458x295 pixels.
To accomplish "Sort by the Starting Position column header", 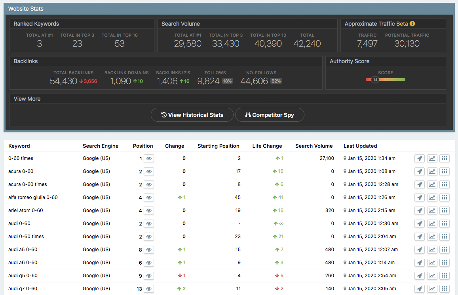I will click(218, 146).
